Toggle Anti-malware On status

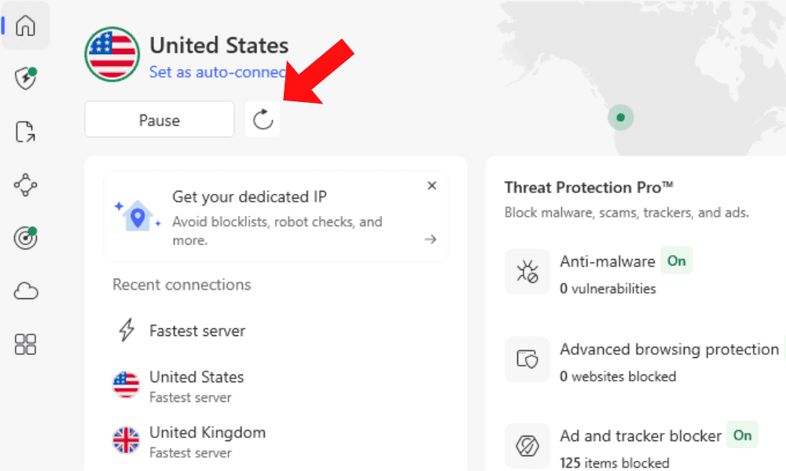[x=676, y=261]
